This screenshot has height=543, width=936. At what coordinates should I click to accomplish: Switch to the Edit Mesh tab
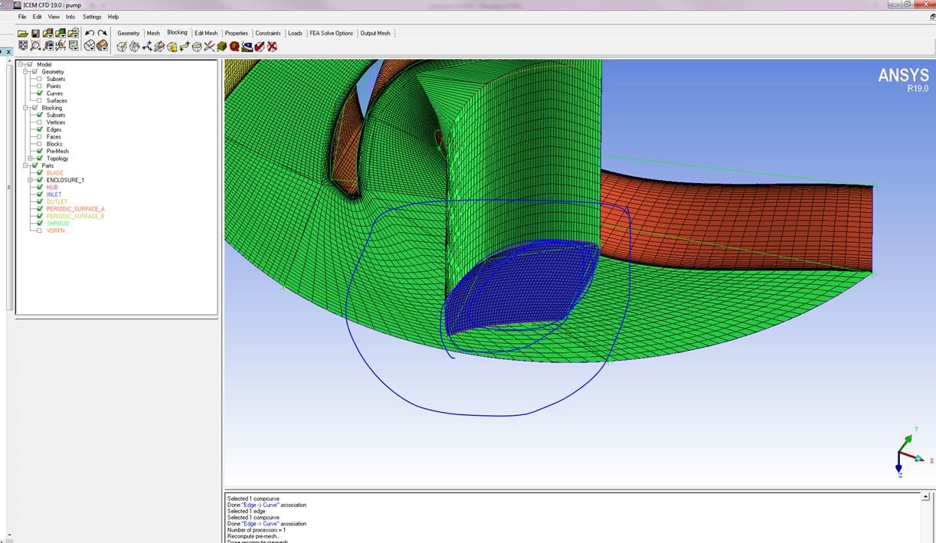[x=206, y=33]
